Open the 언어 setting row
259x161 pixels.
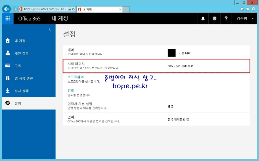click(x=156, y=119)
